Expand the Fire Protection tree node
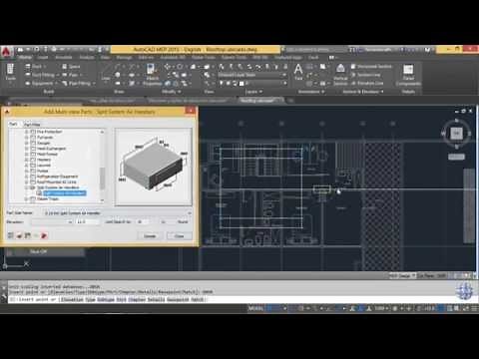Viewport: 479px width, 359px height. tap(27, 132)
